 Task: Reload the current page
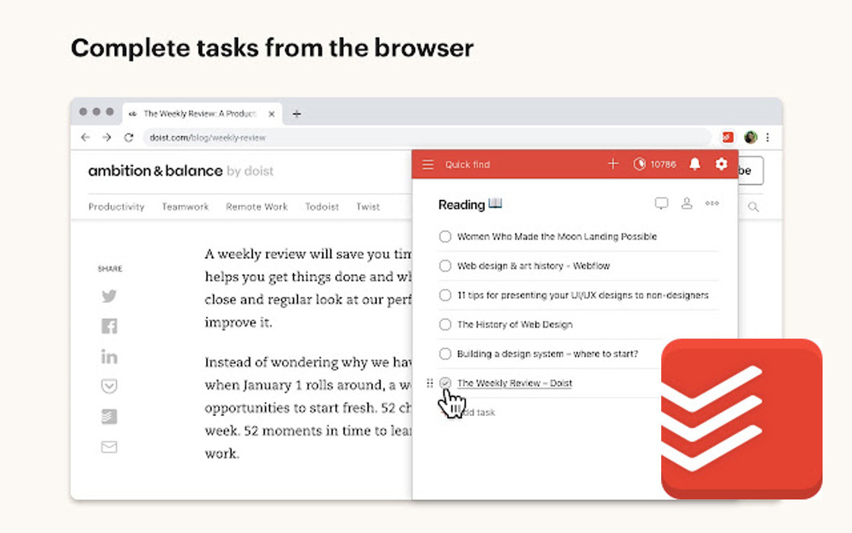[128, 138]
